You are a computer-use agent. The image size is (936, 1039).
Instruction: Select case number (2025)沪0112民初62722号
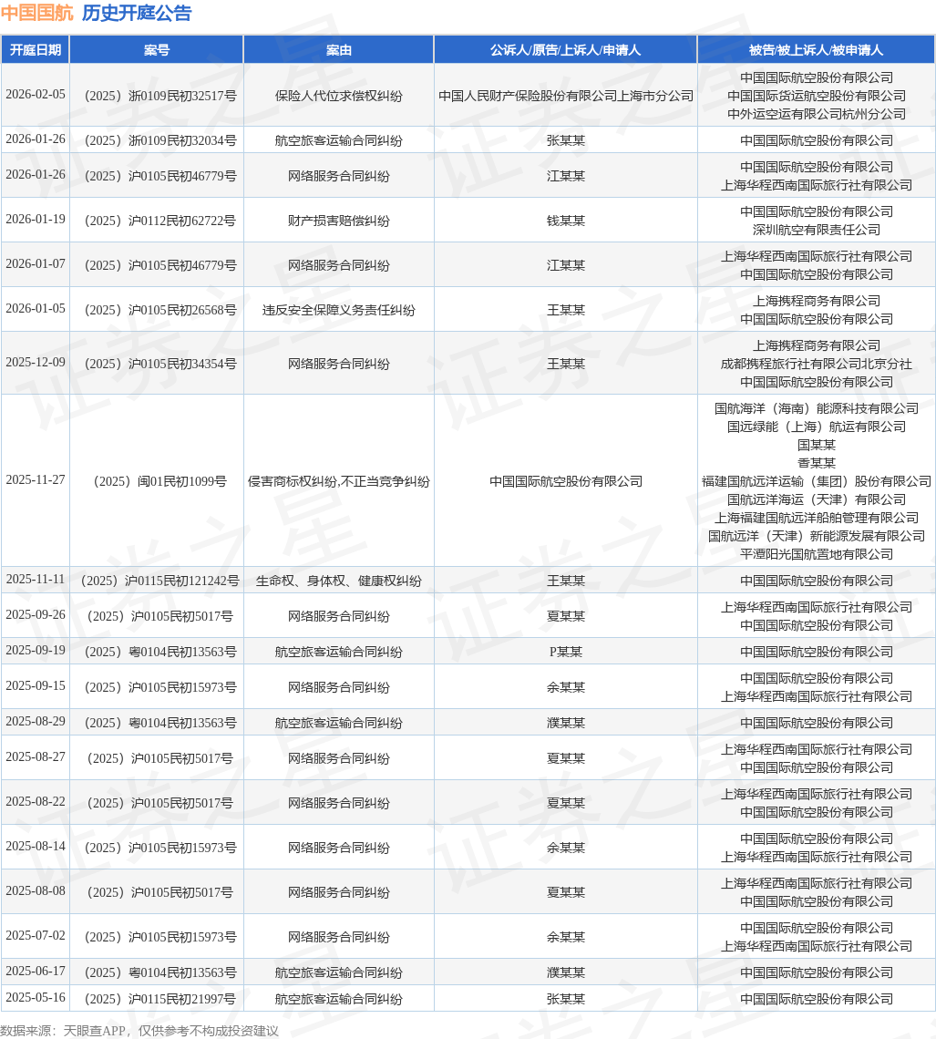(157, 221)
